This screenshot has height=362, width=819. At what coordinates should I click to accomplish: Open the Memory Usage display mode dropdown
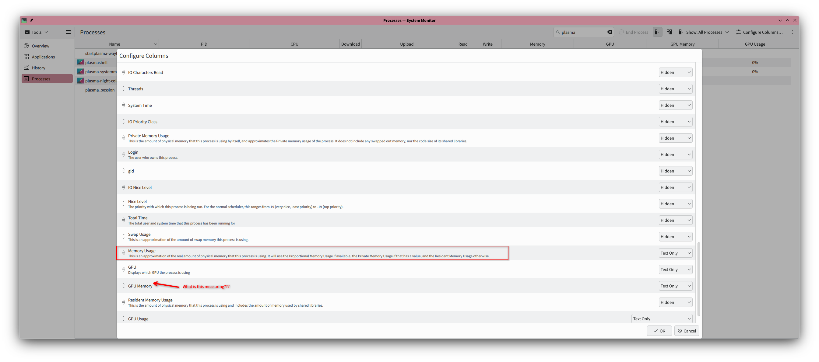coord(675,253)
